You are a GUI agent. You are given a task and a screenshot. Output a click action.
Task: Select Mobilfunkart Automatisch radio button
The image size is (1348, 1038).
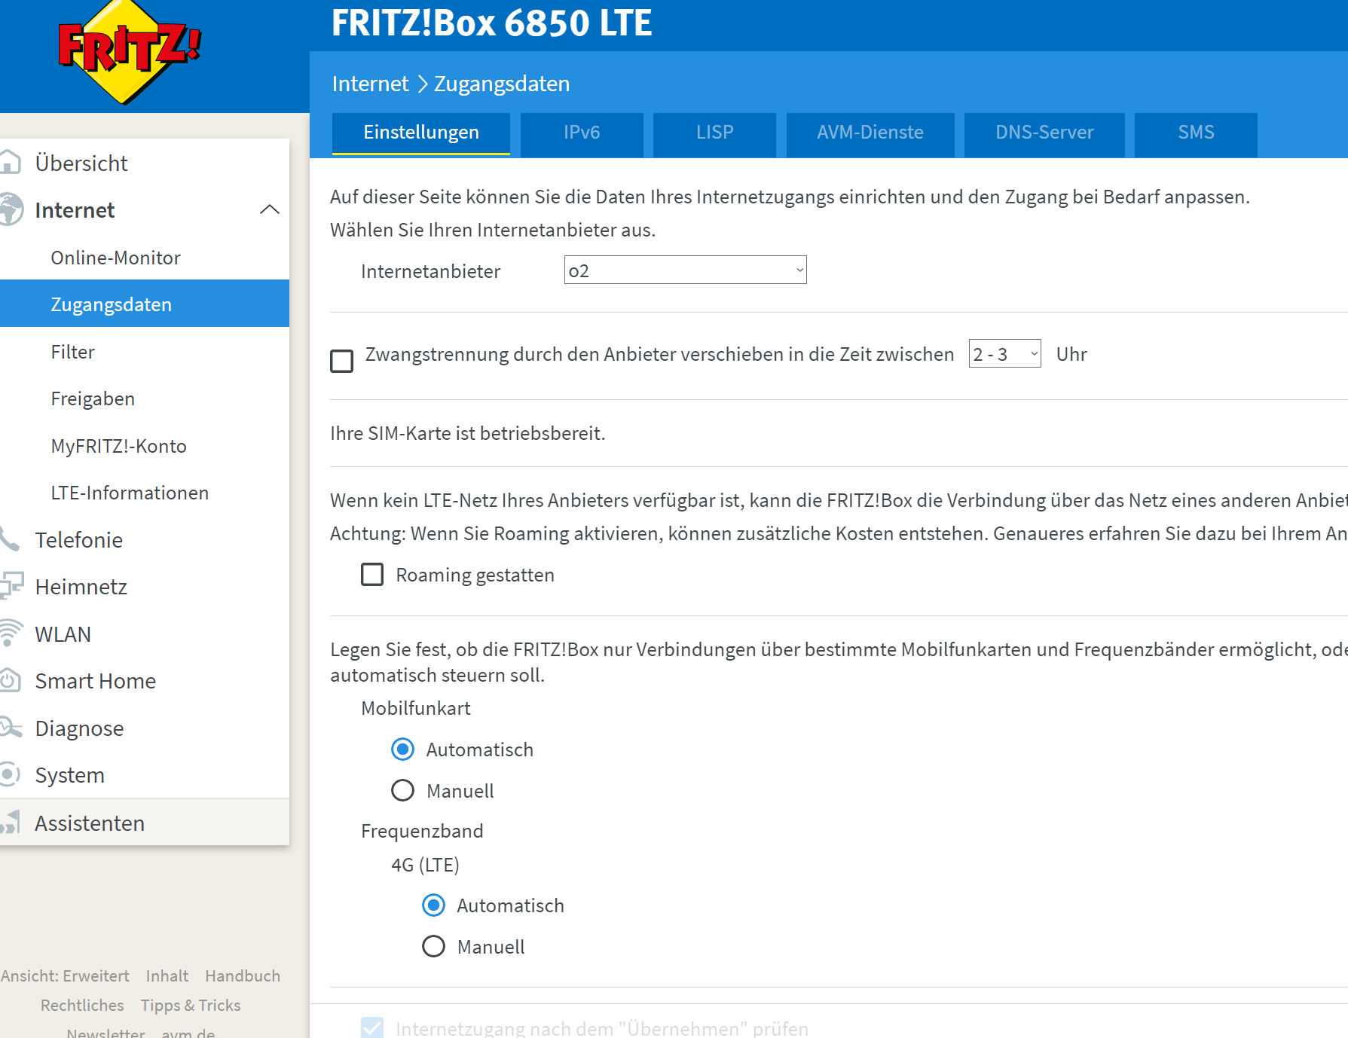pos(403,749)
